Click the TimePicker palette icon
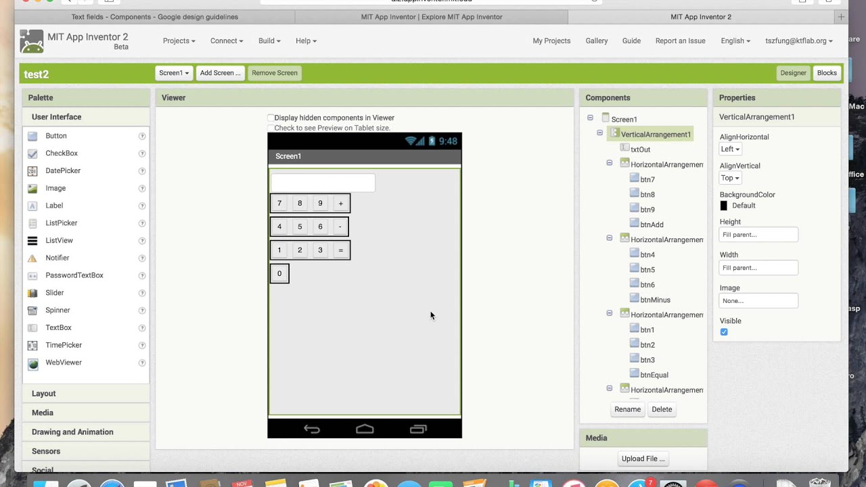Image resolution: width=866 pixels, height=487 pixels. (x=32, y=345)
